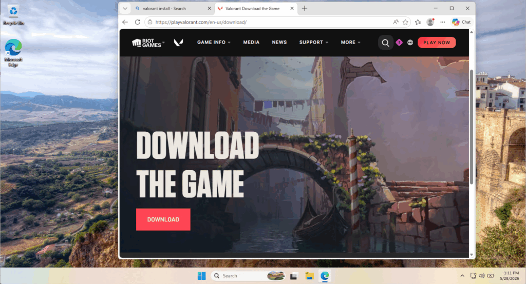This screenshot has width=526, height=284.
Task: Close the Valorant Download the Game tab
Action: [292, 8]
